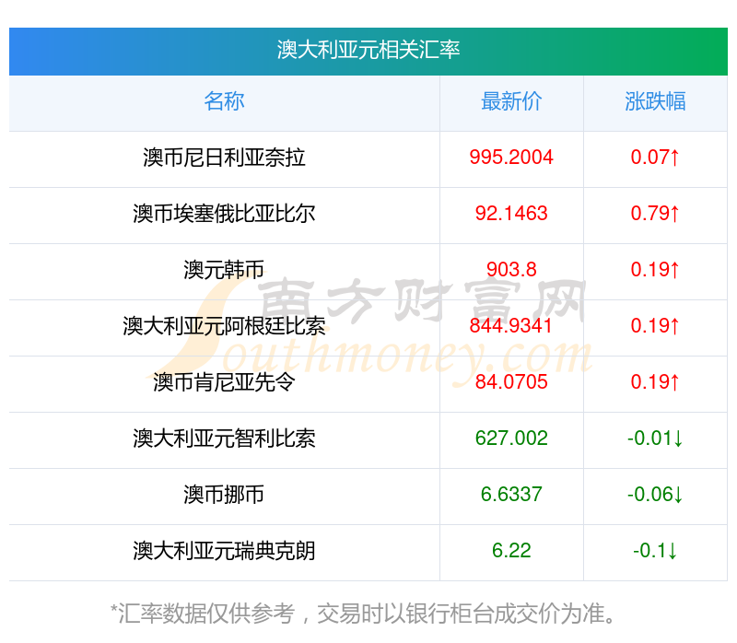737x643 pixels.
Task: Click the row name 澳大利亚元阿根廷比索
Action: point(224,326)
